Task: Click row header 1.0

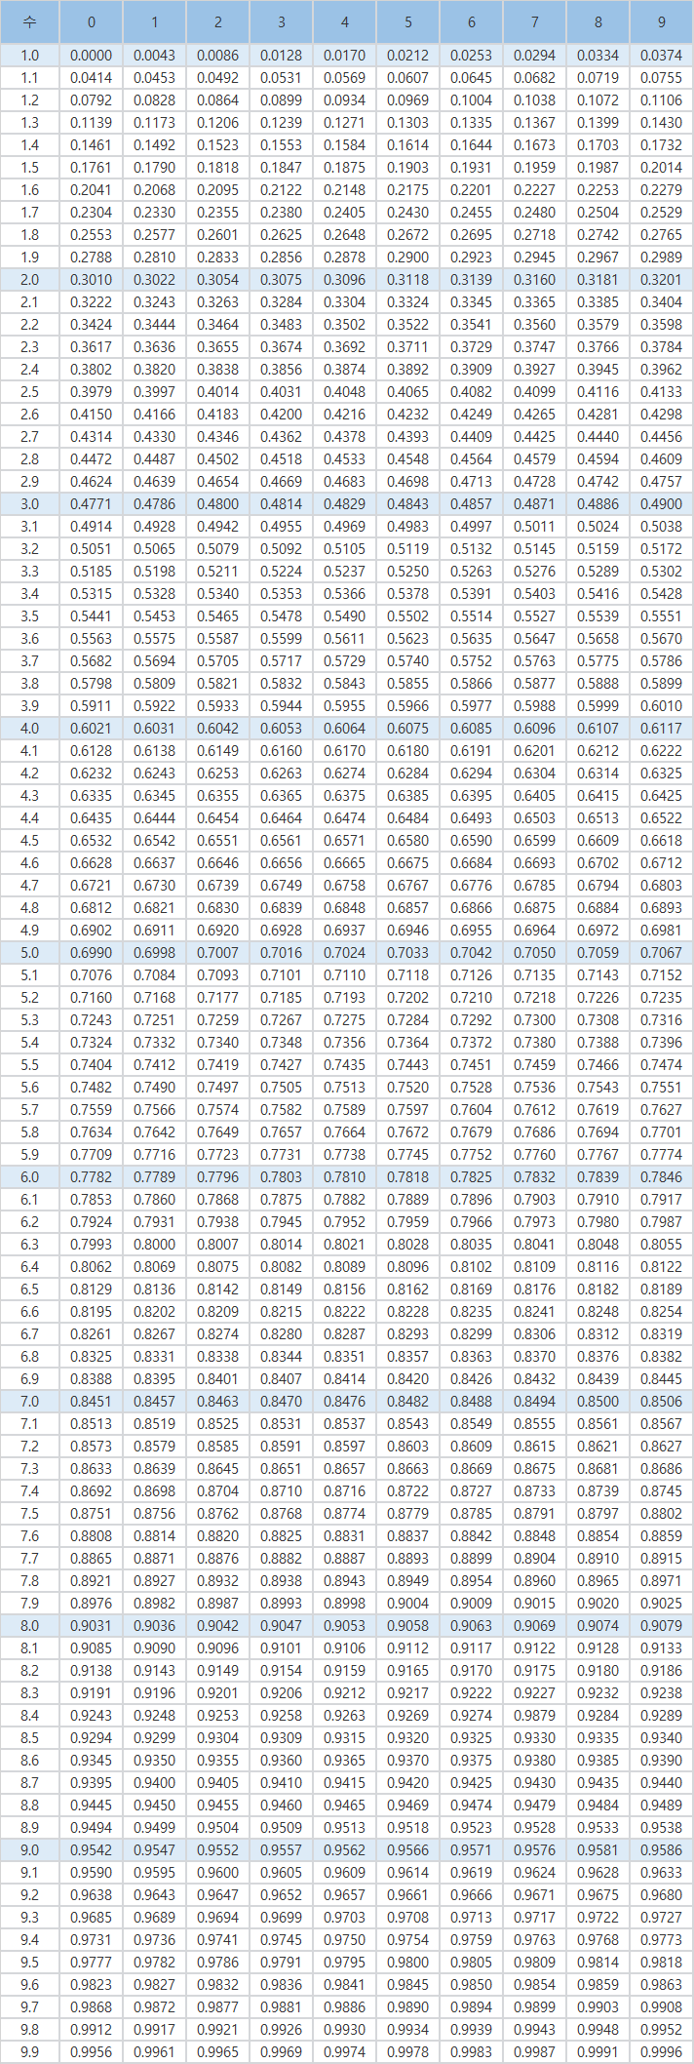Action: click(30, 56)
